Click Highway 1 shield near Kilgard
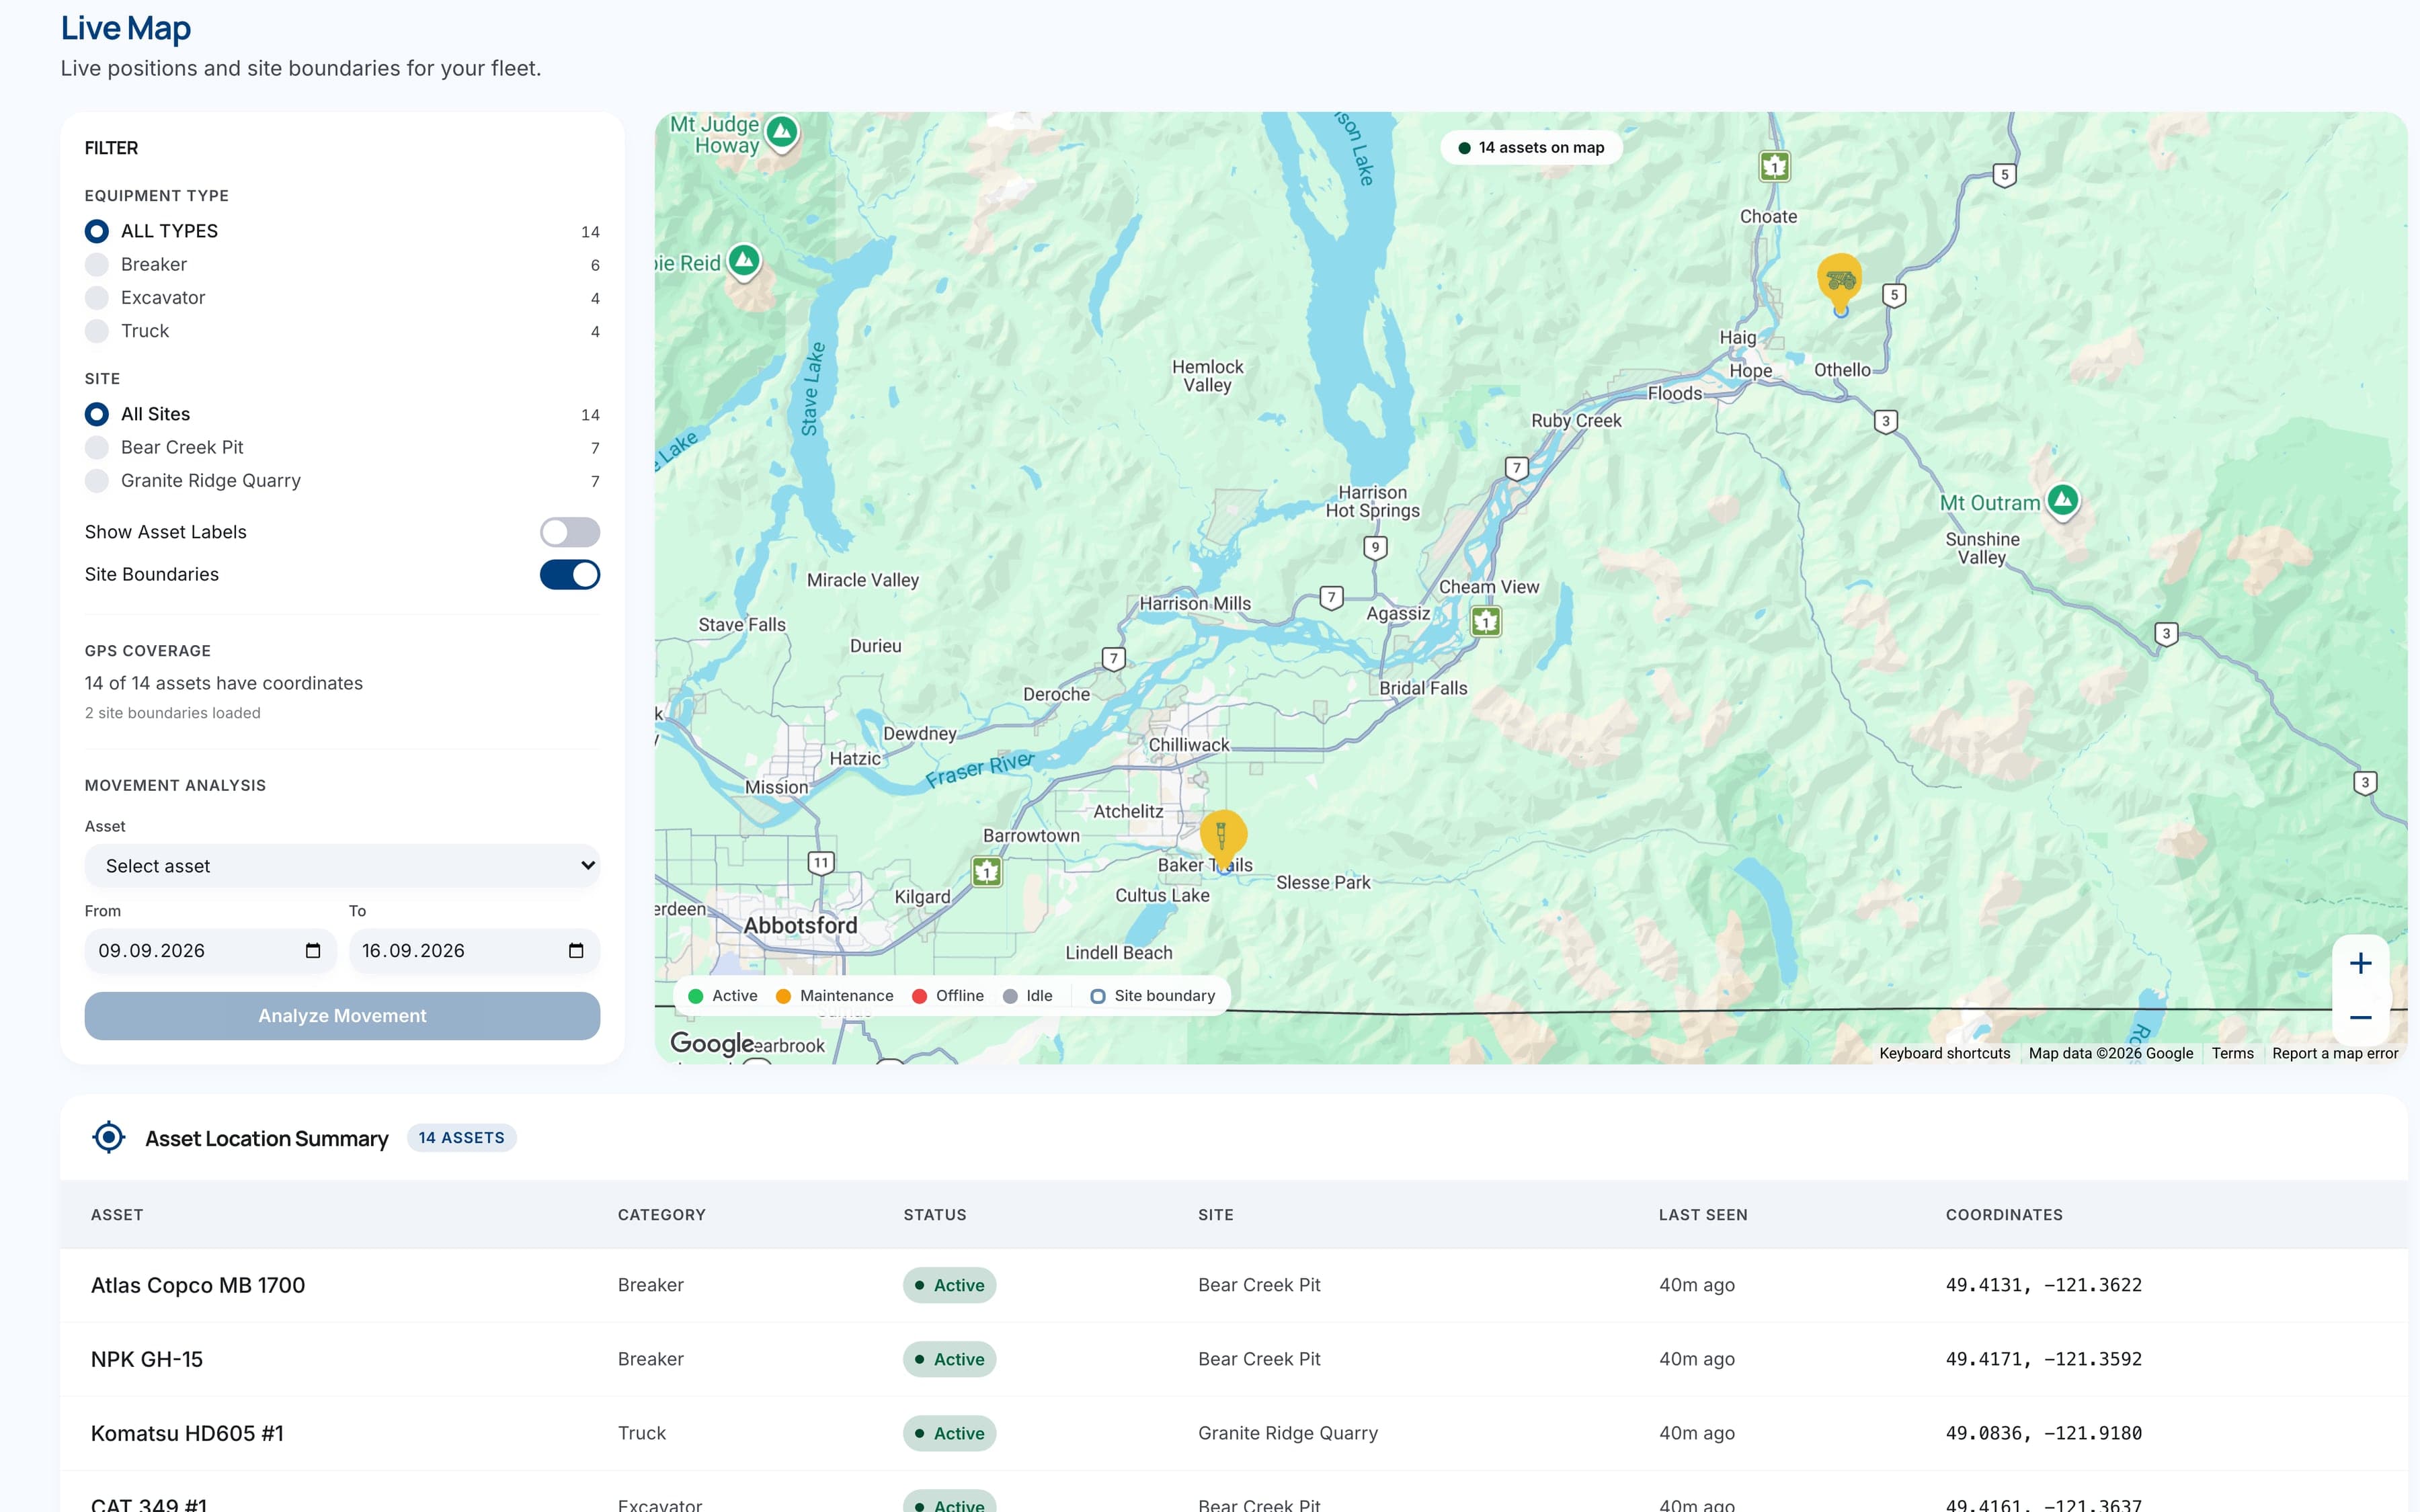The width and height of the screenshot is (2420, 1512). [987, 871]
